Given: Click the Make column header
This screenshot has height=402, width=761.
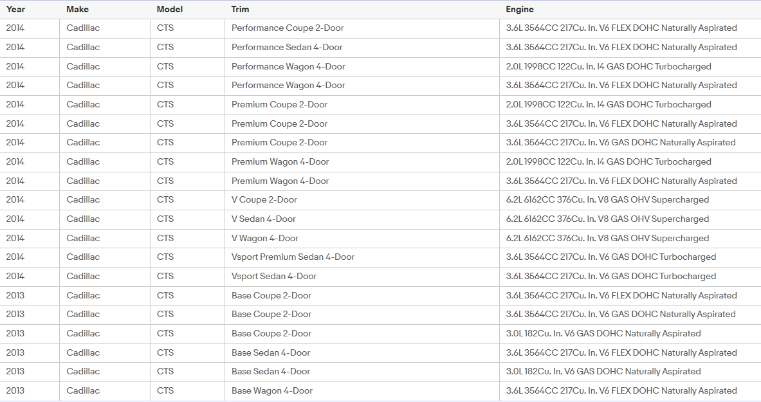Looking at the screenshot, I should click(x=78, y=9).
